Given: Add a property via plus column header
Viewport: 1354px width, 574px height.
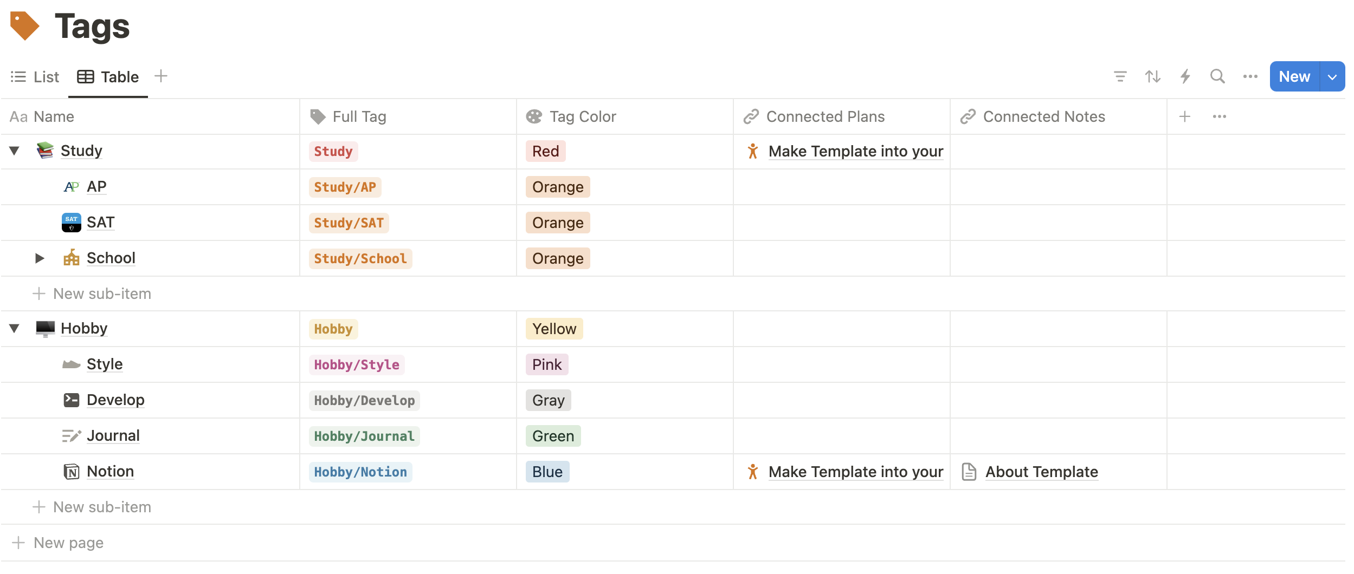Looking at the screenshot, I should click(1185, 116).
